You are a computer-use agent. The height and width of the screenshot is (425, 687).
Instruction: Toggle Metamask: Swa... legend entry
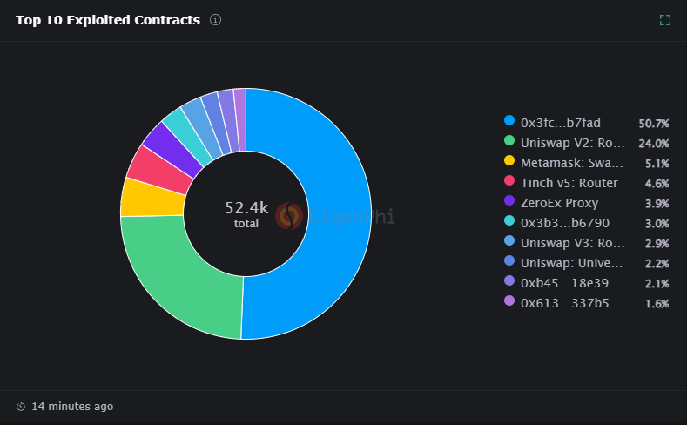coord(587,163)
